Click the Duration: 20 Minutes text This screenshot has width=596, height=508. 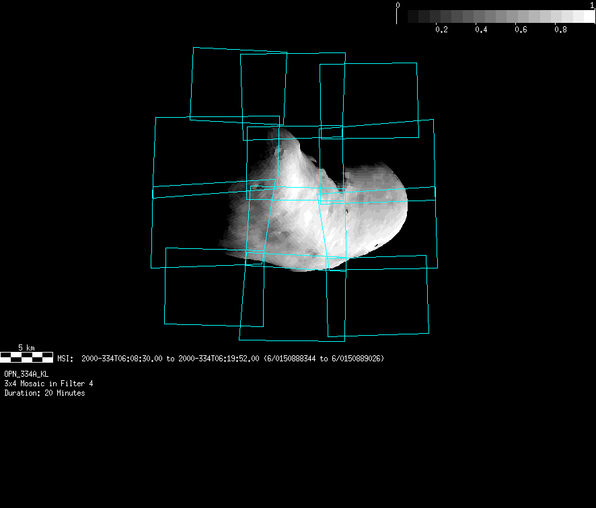[44, 393]
